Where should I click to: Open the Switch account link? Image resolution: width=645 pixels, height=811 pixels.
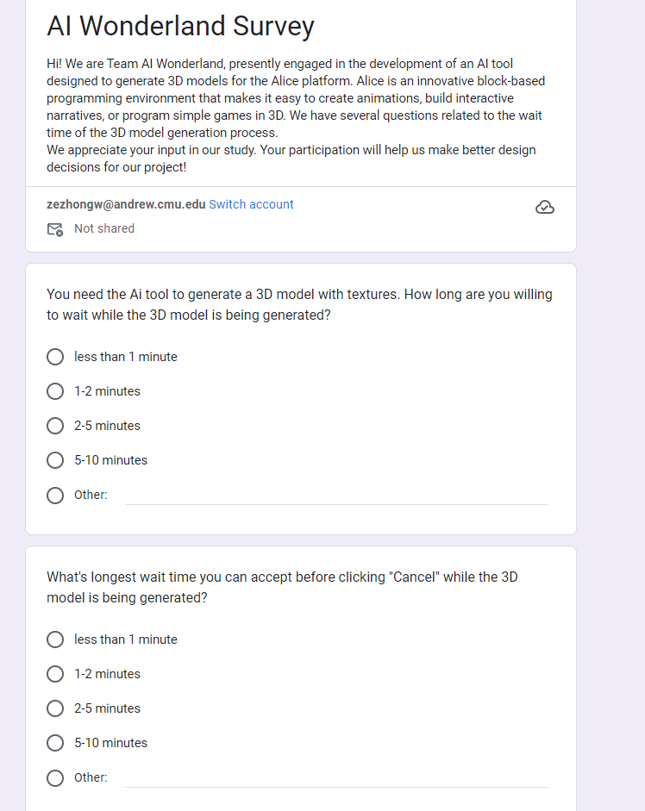pos(251,204)
